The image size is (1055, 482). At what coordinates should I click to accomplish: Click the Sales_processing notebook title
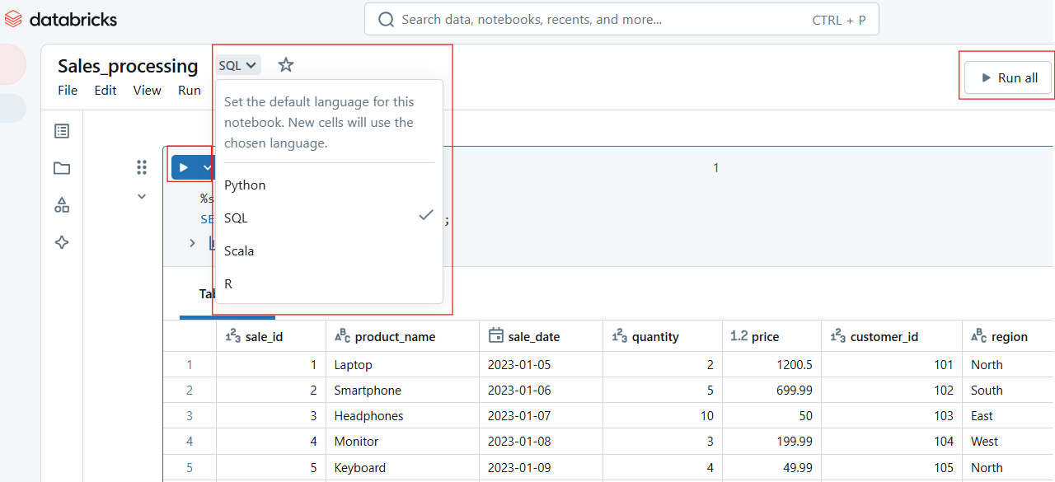pyautogui.click(x=128, y=66)
